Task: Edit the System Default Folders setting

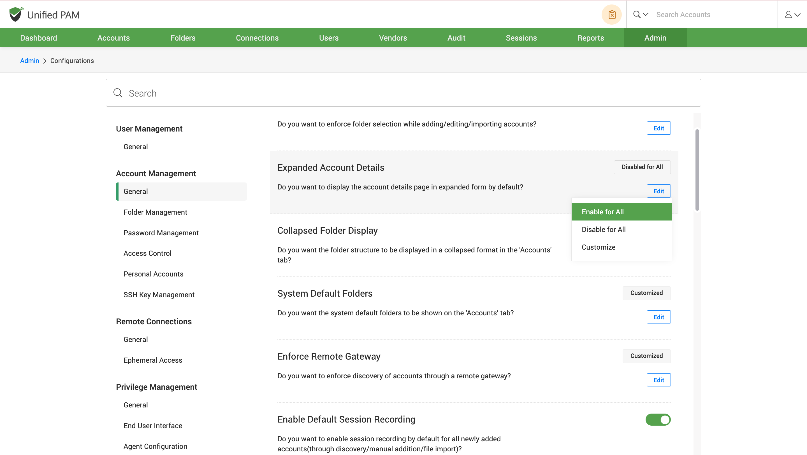Action: point(658,317)
